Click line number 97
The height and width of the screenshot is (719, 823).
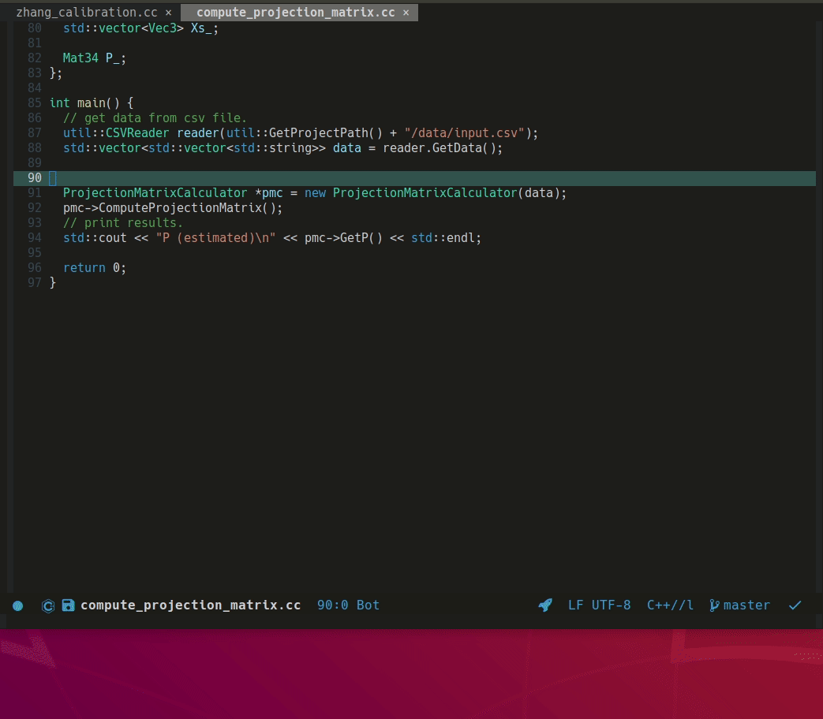coord(35,283)
